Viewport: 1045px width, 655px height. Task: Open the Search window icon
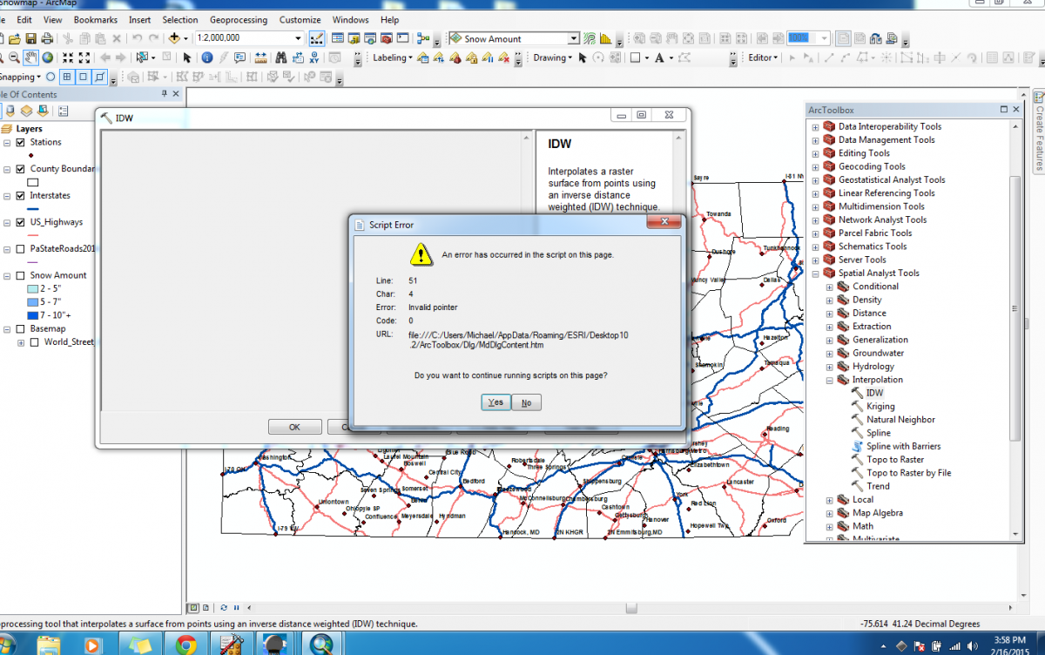click(369, 38)
